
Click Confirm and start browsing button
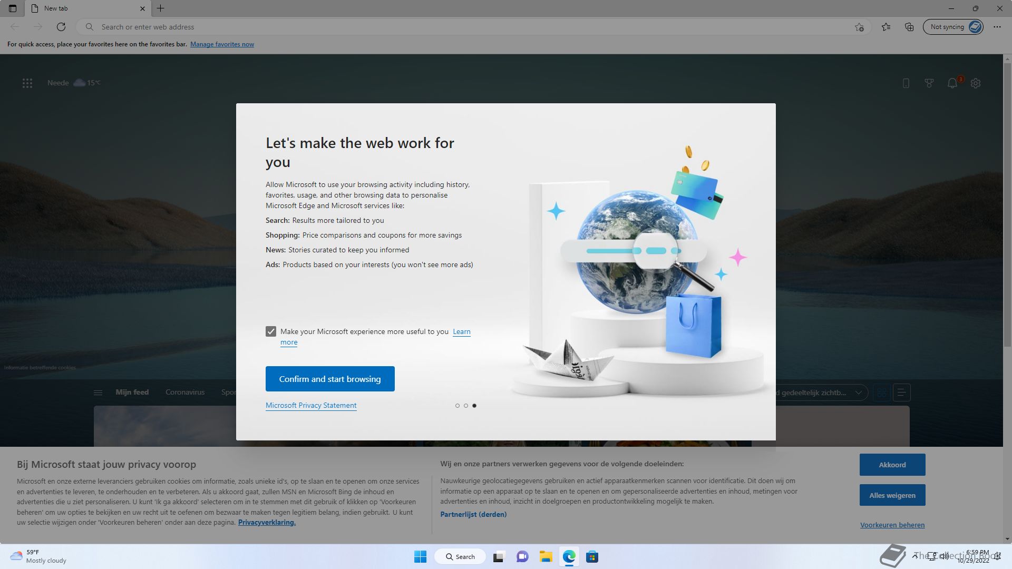tap(330, 379)
